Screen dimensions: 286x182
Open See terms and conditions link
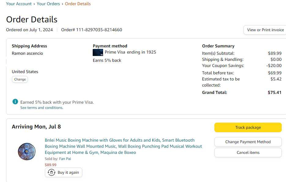point(42,108)
